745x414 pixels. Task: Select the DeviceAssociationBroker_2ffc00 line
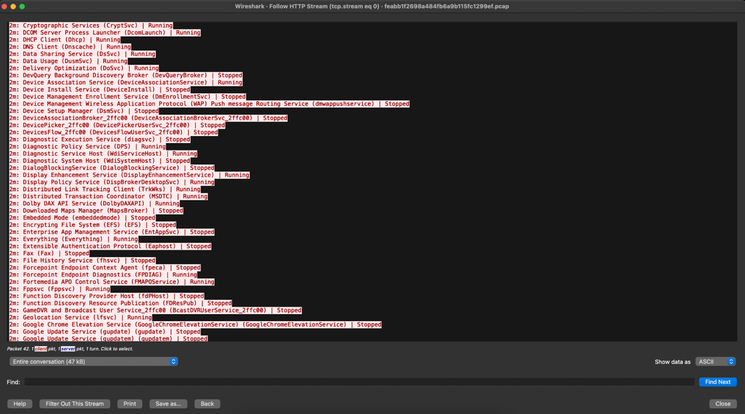149,118
